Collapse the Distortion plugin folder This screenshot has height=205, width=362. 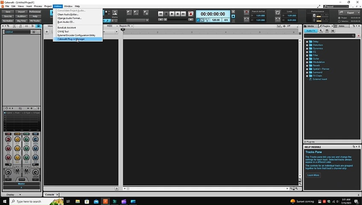click(307, 45)
